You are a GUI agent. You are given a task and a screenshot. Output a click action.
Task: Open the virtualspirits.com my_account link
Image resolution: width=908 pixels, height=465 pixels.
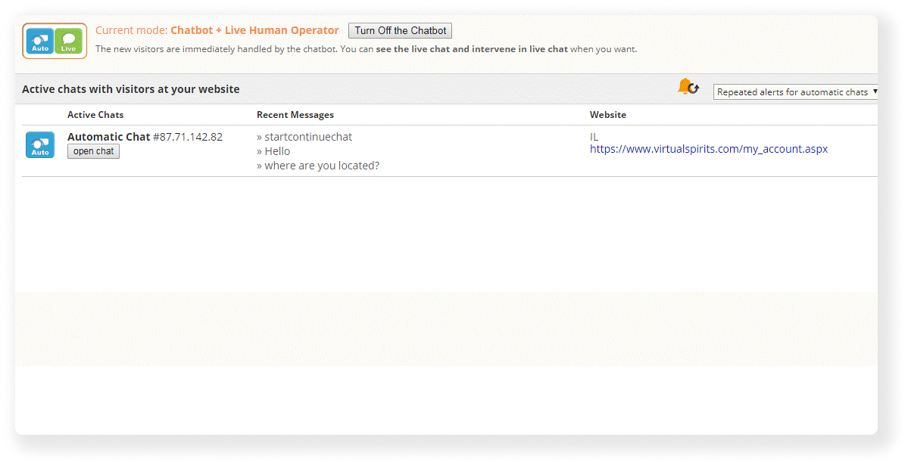(709, 149)
